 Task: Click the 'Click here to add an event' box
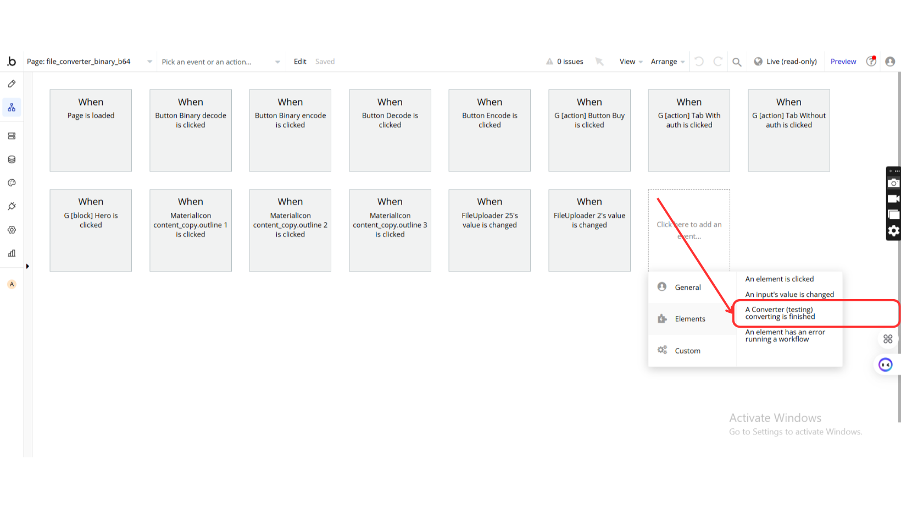(x=689, y=230)
